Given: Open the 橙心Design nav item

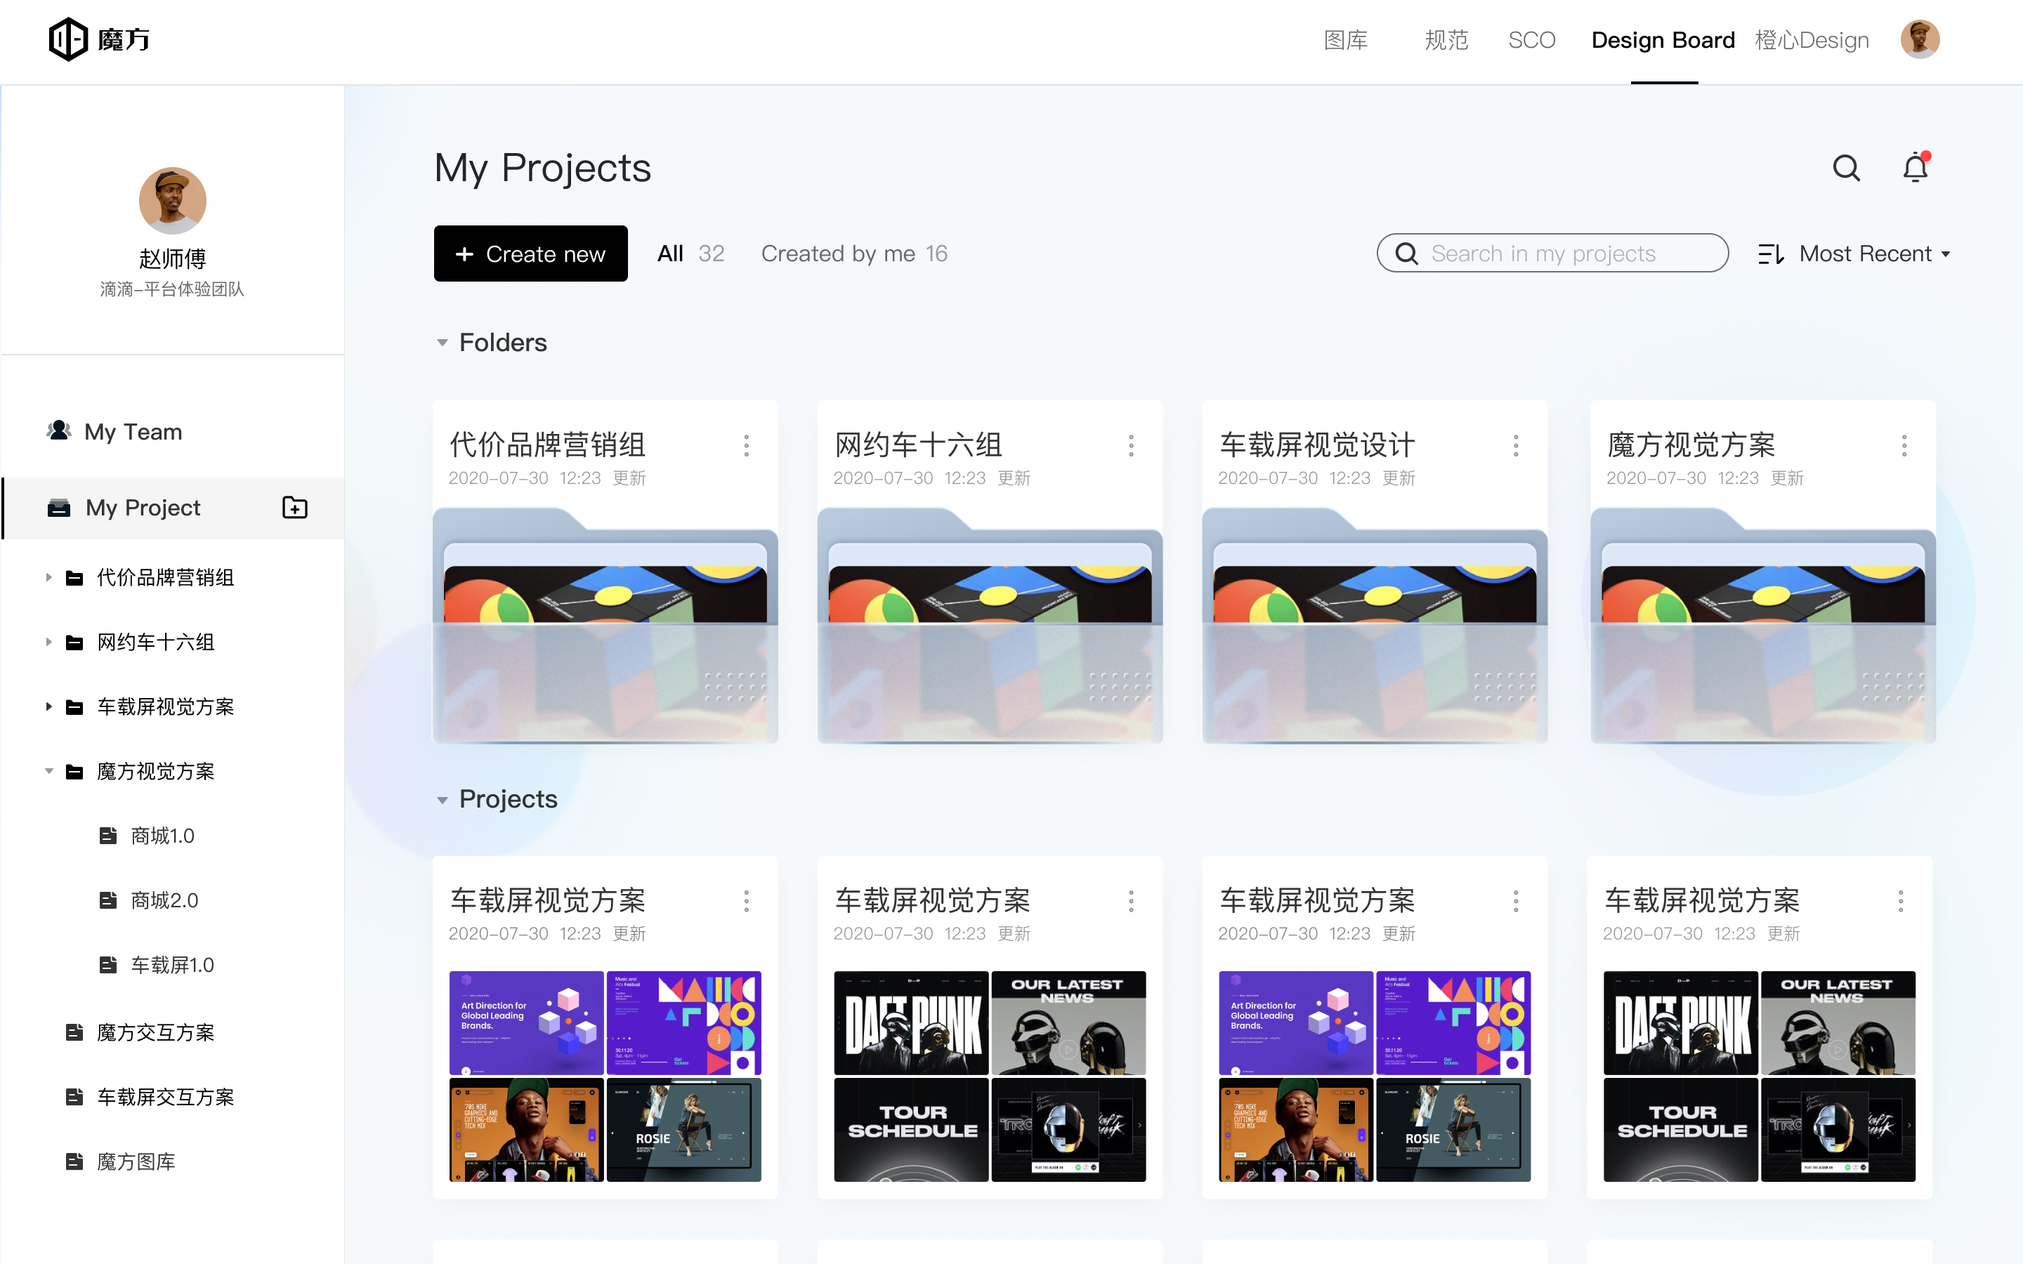Looking at the screenshot, I should click(x=1812, y=40).
